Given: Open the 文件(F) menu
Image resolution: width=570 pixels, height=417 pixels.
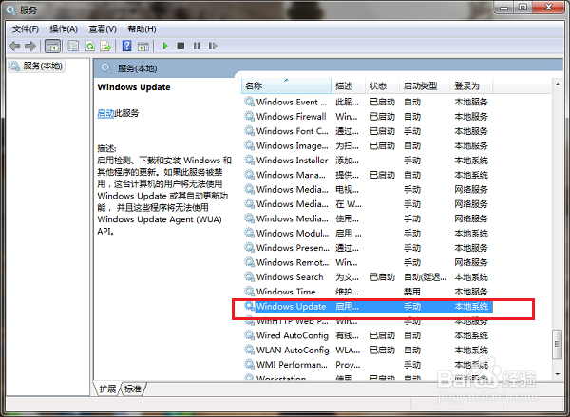Looking at the screenshot, I should pos(26,29).
